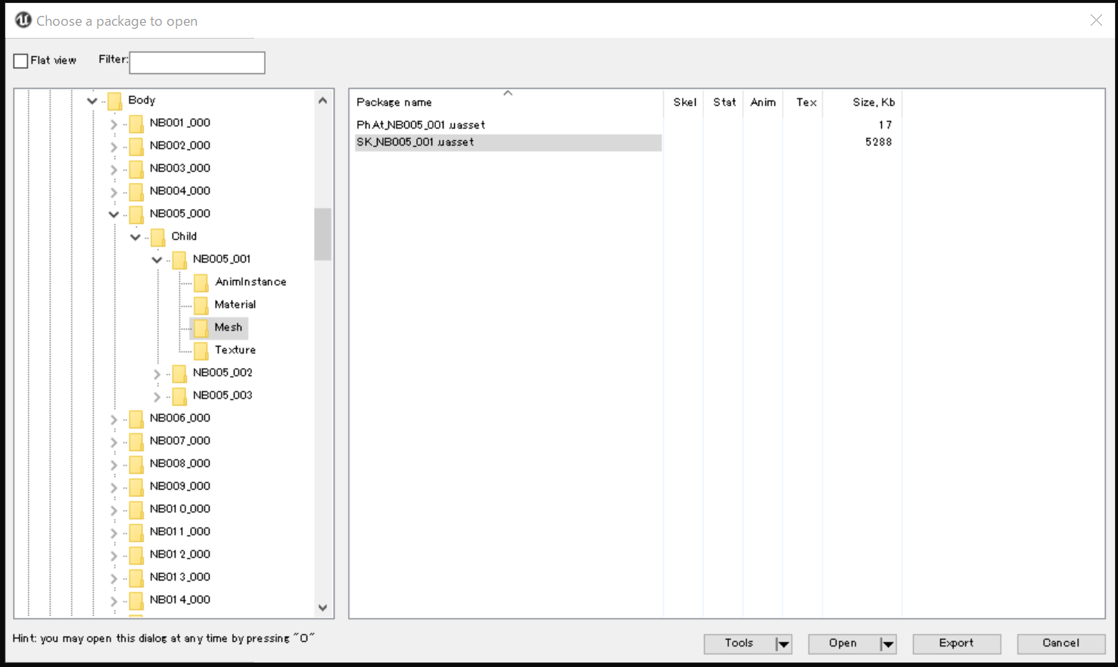Select the NB004_000 folder icon
Screen dimensions: 1118x667
[x=136, y=192]
